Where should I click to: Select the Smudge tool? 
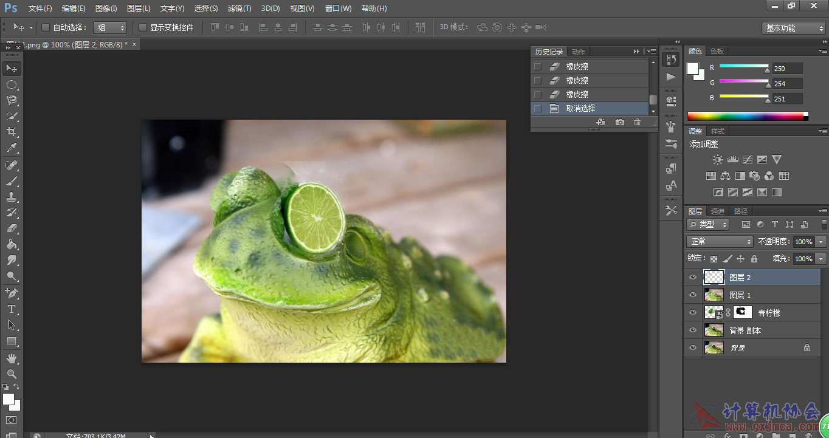12,260
